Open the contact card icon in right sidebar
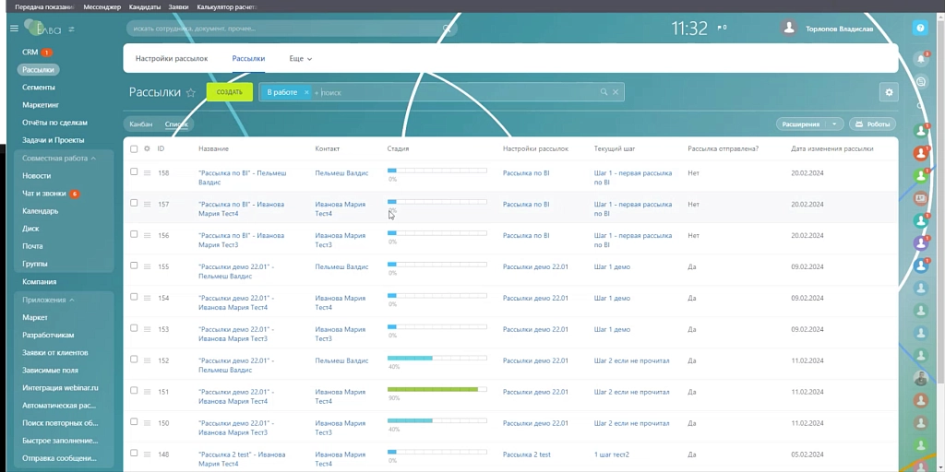The width and height of the screenshot is (945, 472). coord(920,197)
